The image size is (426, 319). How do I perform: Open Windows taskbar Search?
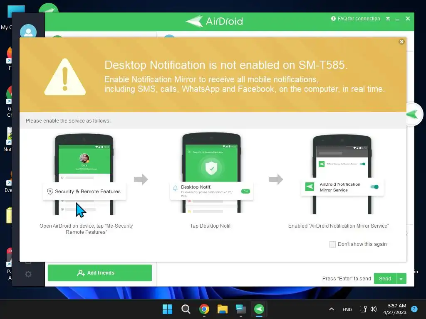click(x=186, y=309)
